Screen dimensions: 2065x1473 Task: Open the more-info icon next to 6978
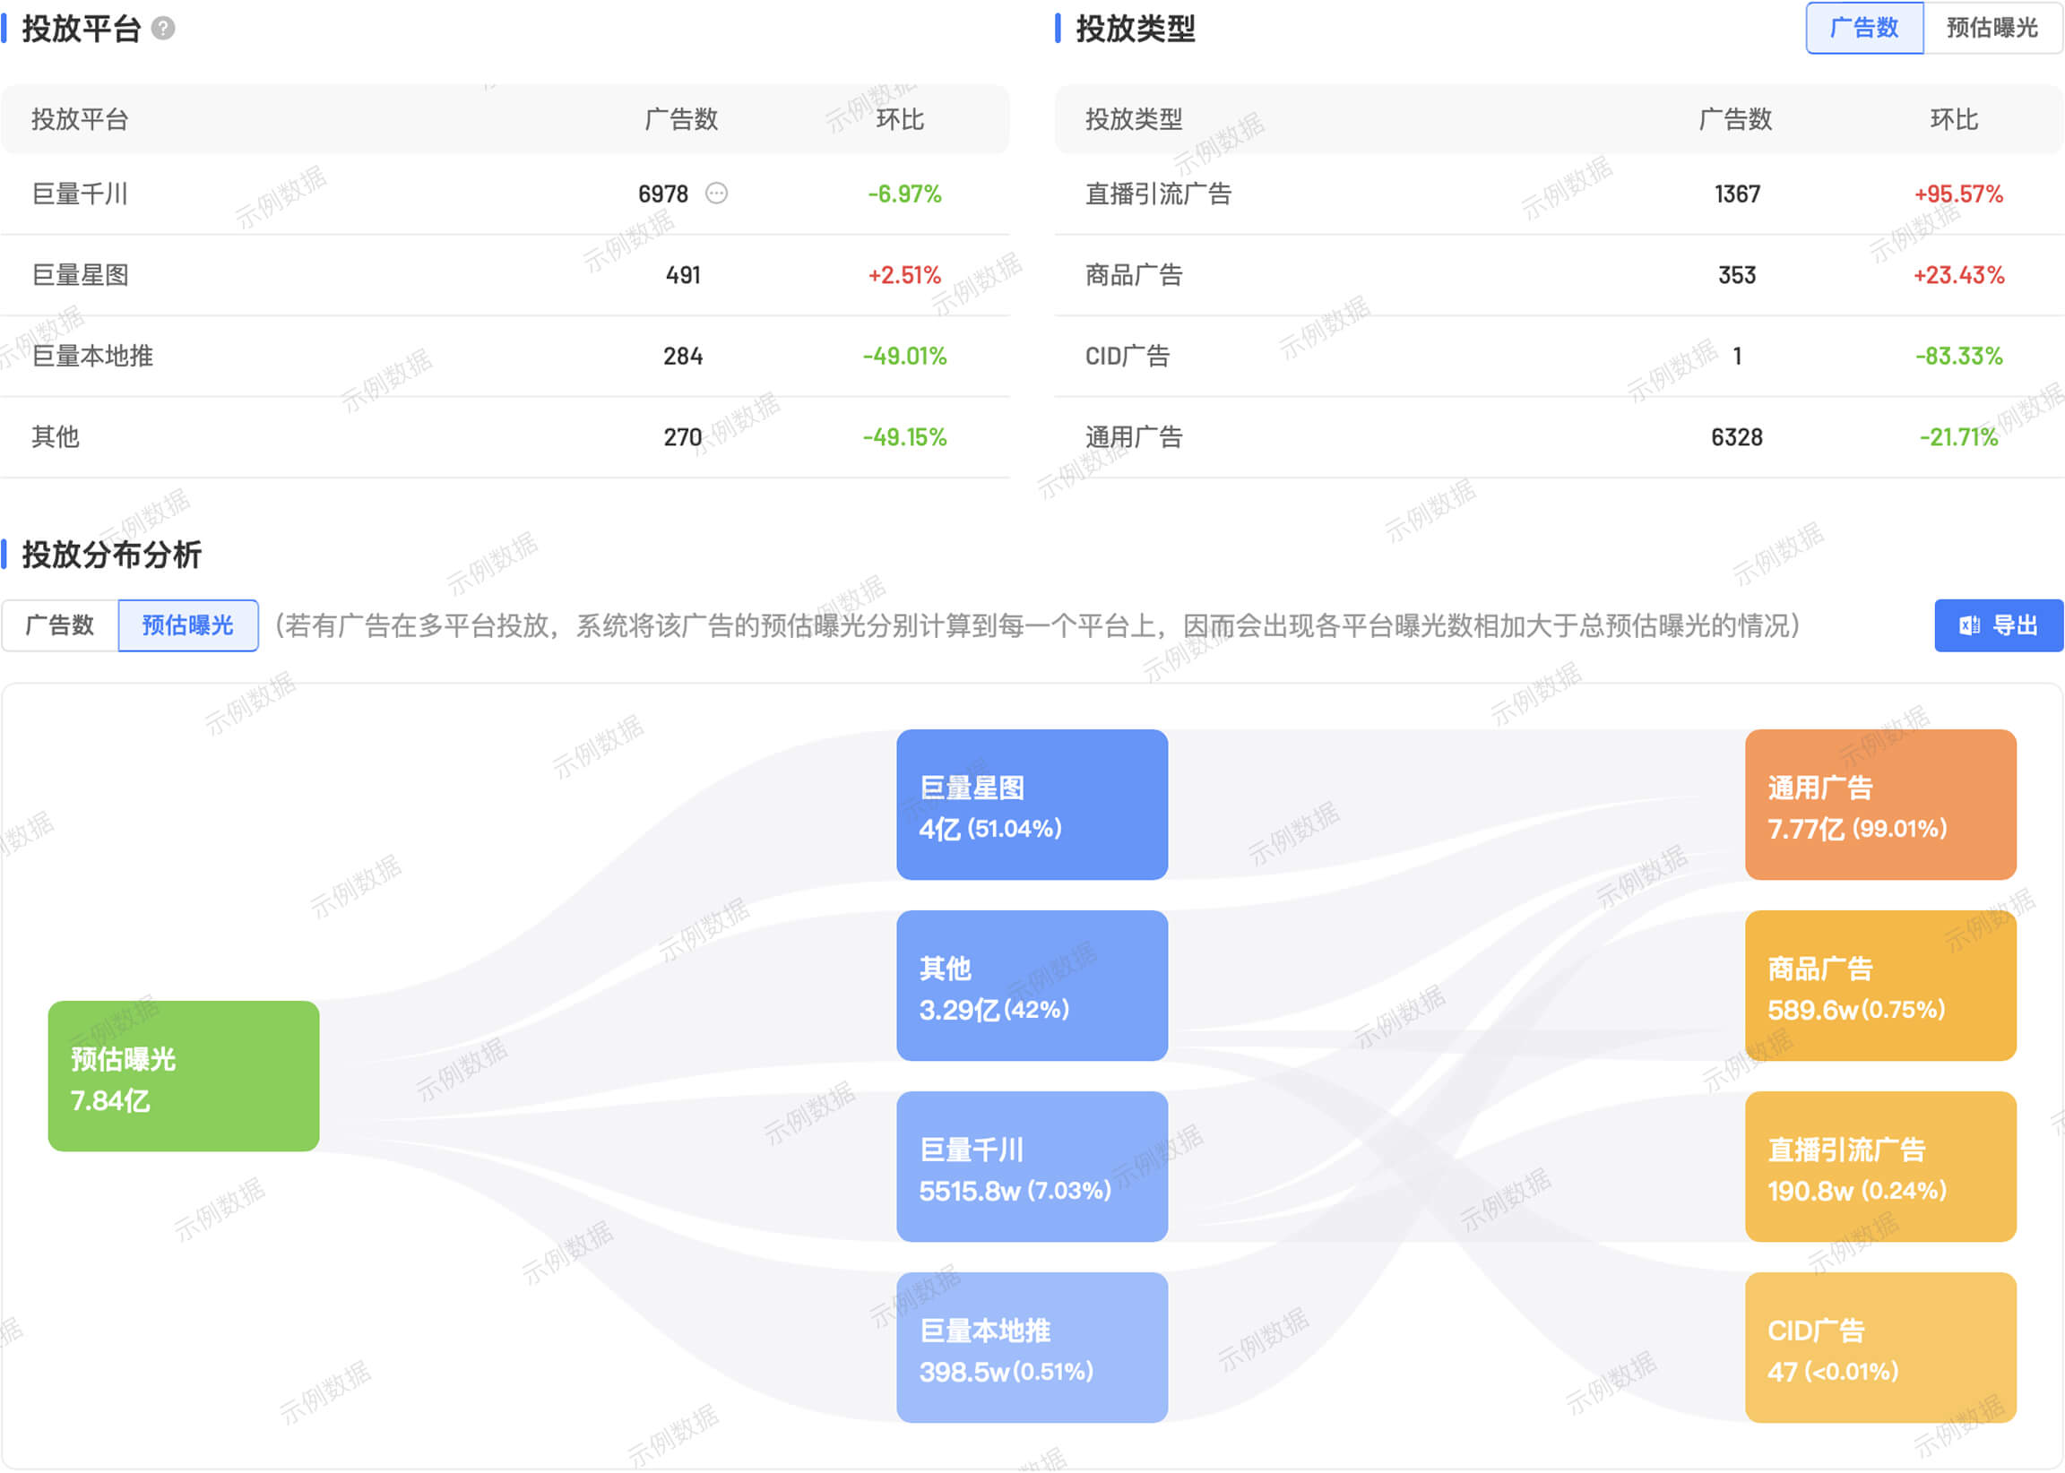click(717, 194)
